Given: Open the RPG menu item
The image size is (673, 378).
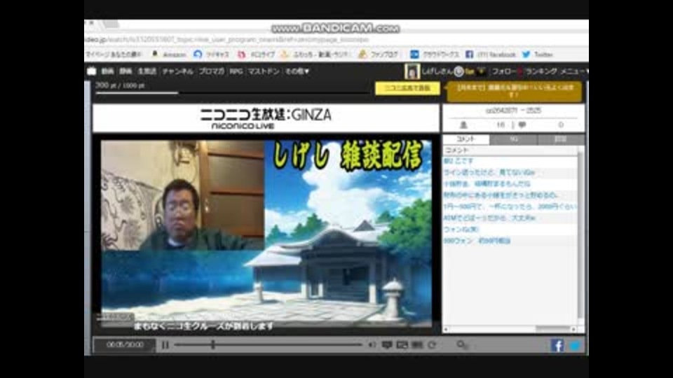Looking at the screenshot, I should (236, 71).
